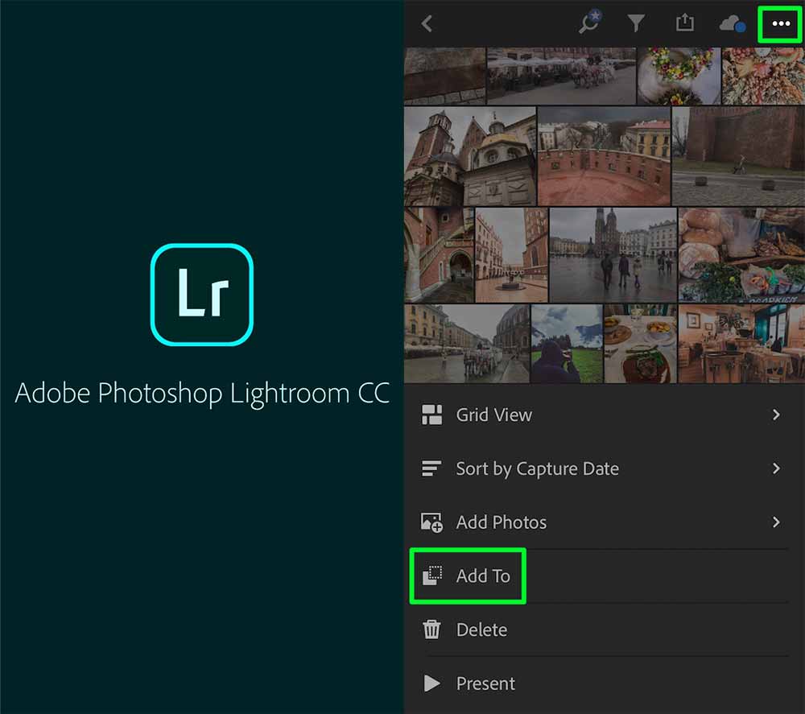Tap the share export icon
Image resolution: width=805 pixels, height=714 pixels.
click(x=685, y=22)
